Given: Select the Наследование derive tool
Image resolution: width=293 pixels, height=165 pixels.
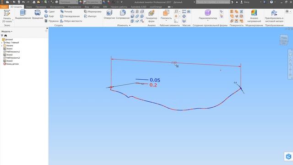Looking at the screenshot, I should 70,16.
